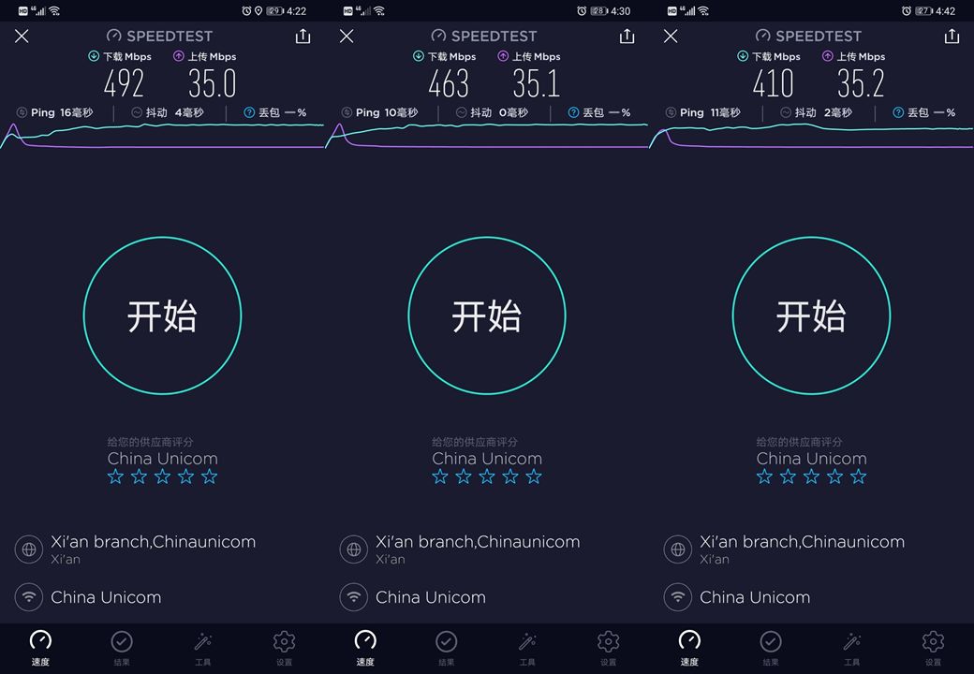The width and height of the screenshot is (974, 674).
Task: Open 工具 wand icon in the middle panel
Action: point(527,648)
